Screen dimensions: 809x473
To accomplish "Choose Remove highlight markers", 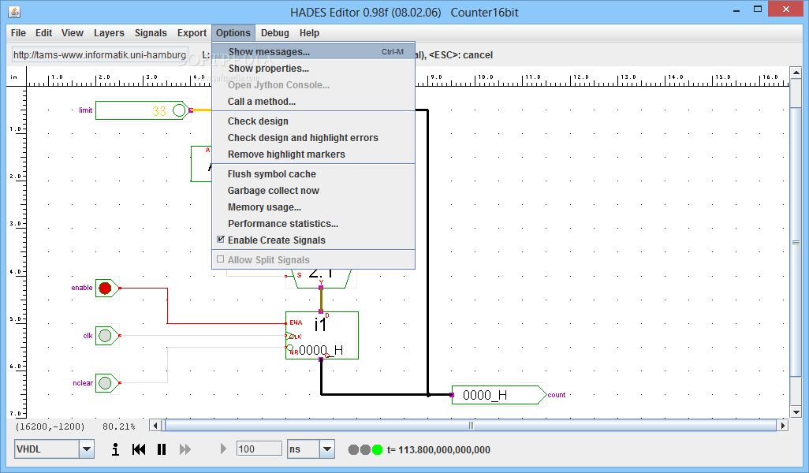I will tap(314, 155).
